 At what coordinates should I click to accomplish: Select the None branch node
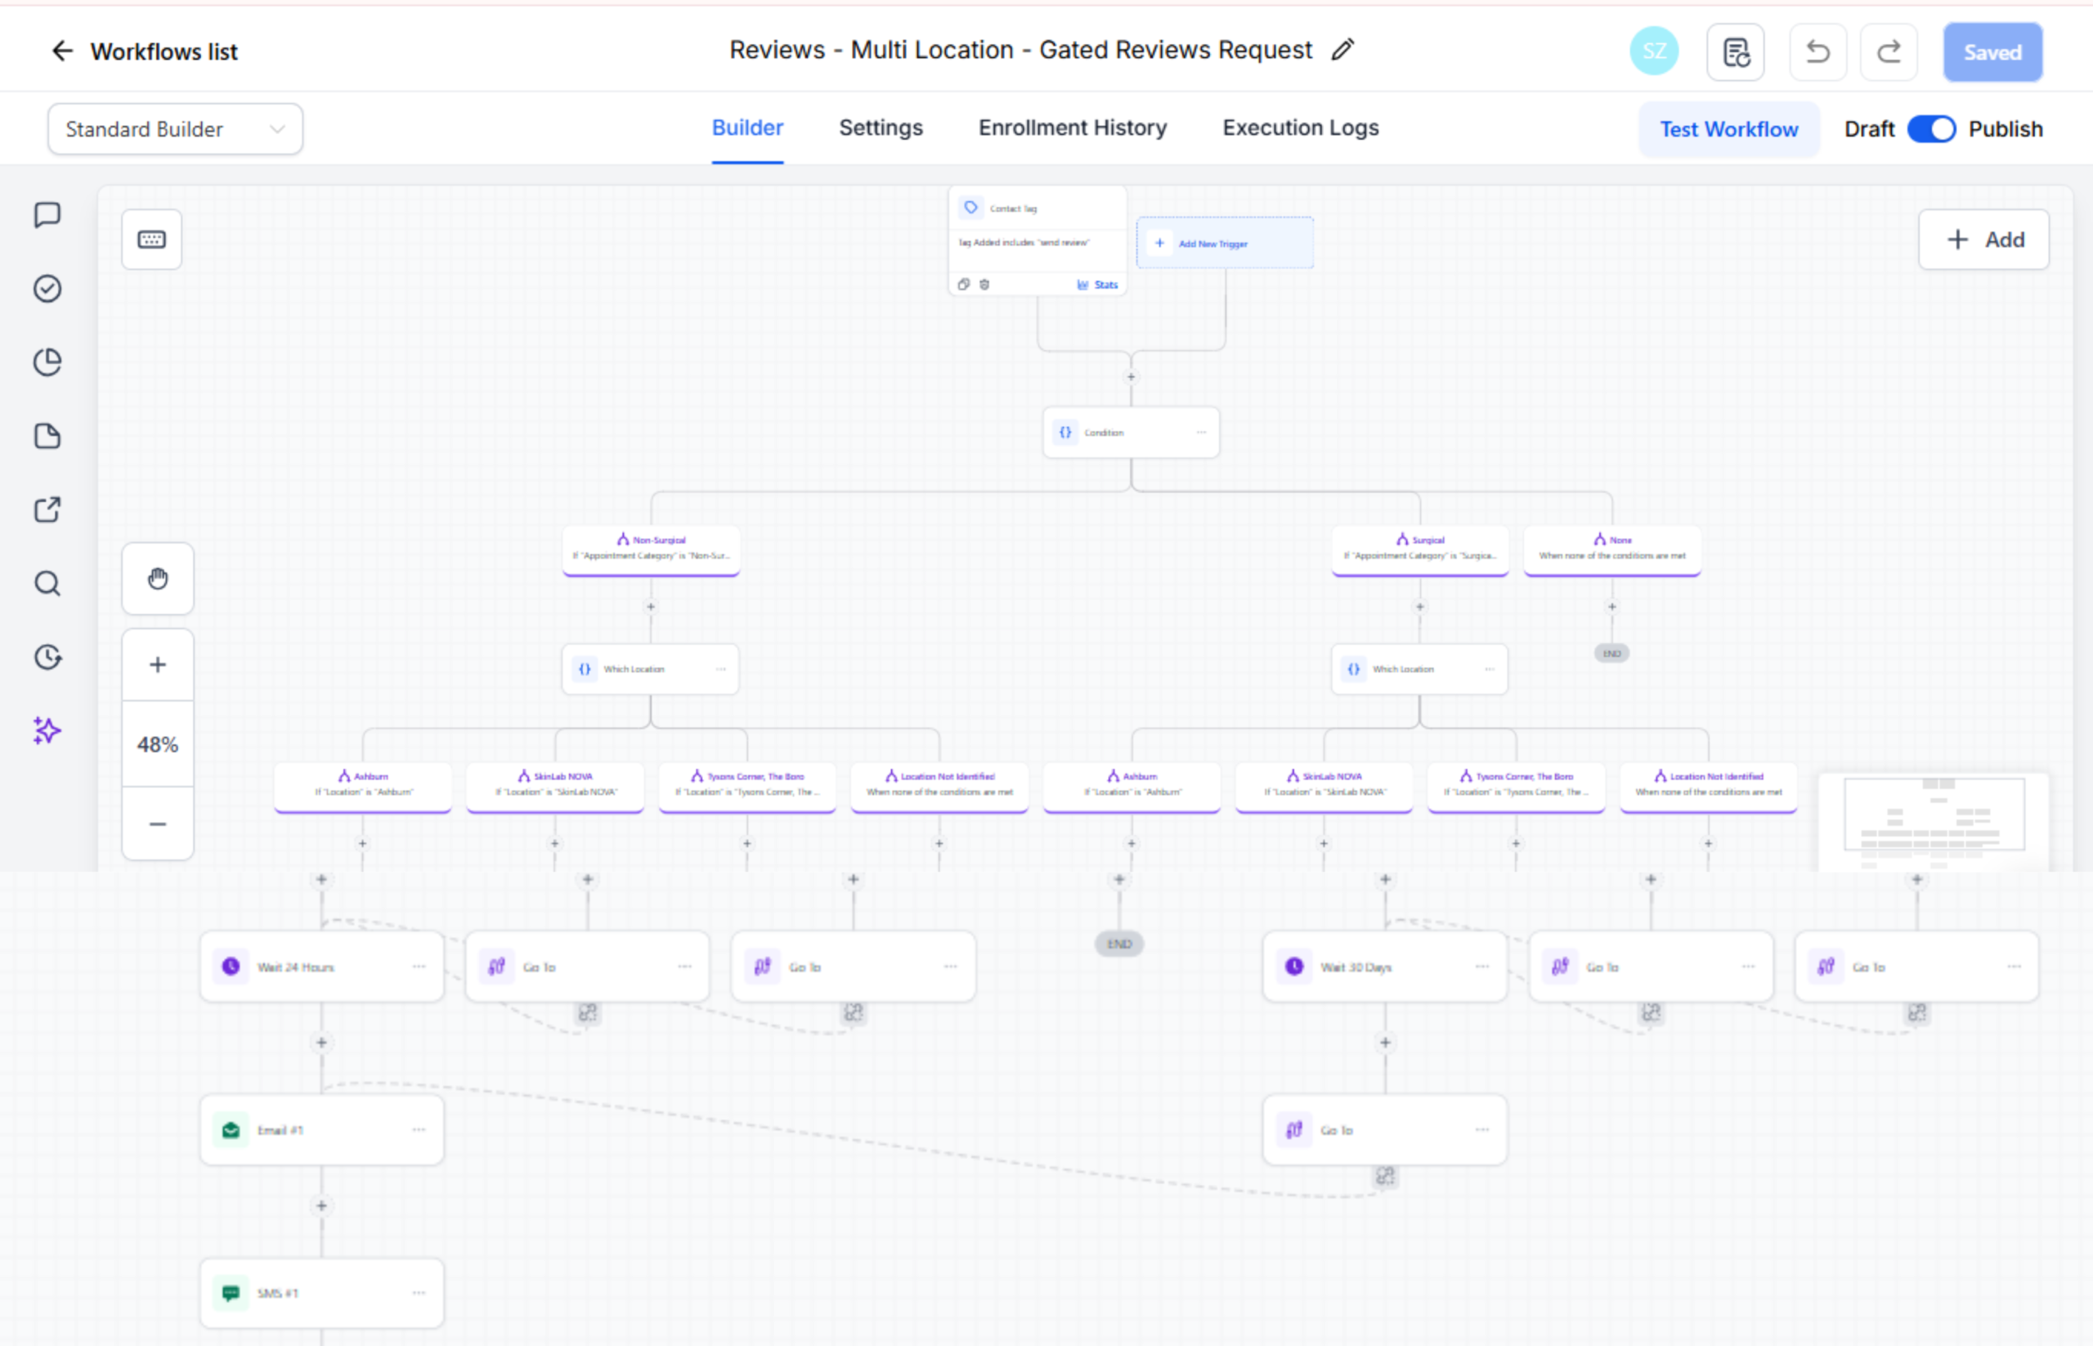click(1612, 550)
